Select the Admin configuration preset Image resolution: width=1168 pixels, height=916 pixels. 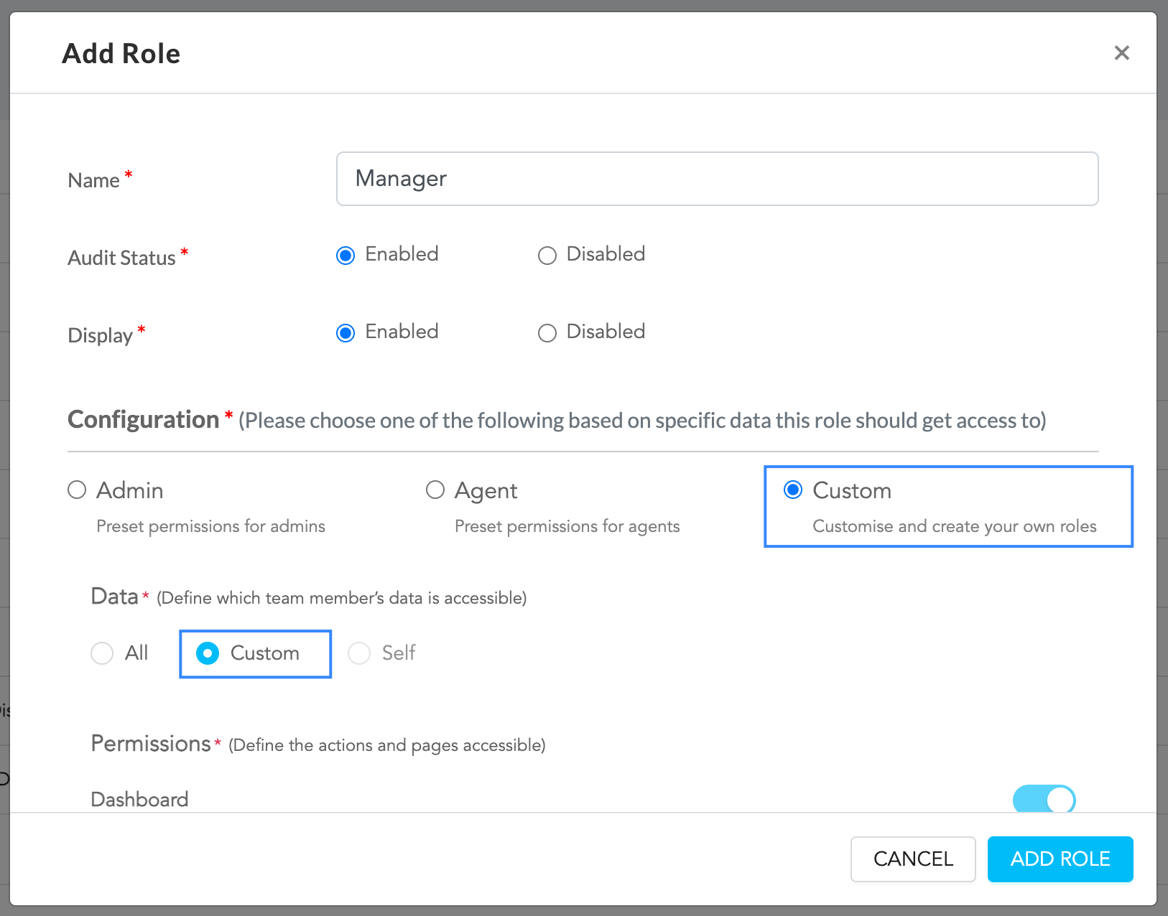click(x=77, y=490)
